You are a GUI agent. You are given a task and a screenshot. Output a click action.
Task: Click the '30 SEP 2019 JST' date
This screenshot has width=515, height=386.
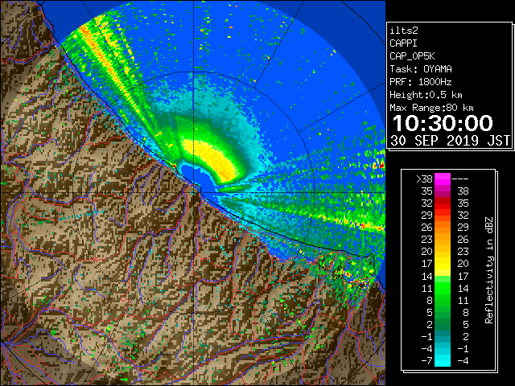450,141
